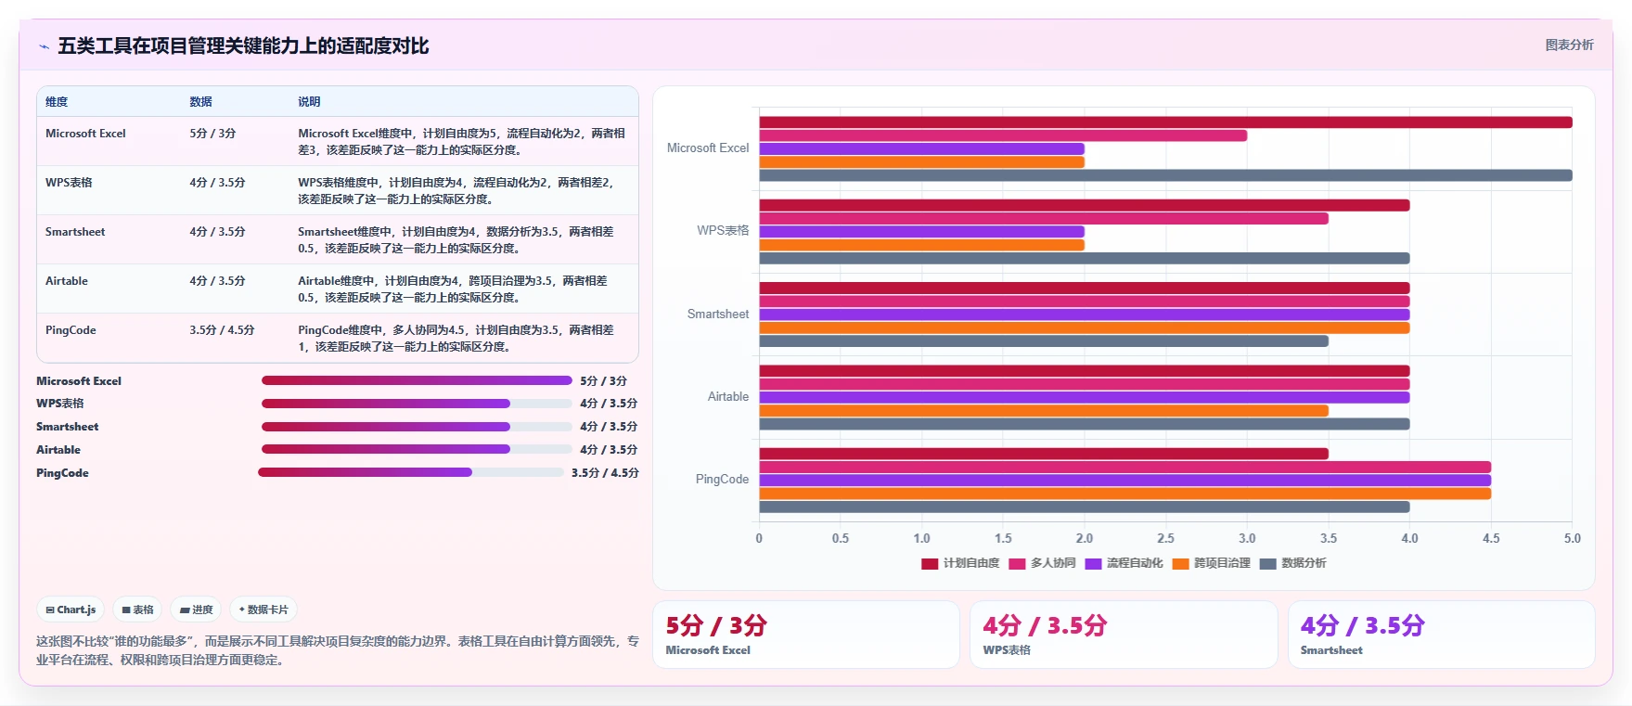Click WPS表格's purple 流程自动化 bar in the chart
This screenshot has width=1632, height=706.
tap(921, 232)
